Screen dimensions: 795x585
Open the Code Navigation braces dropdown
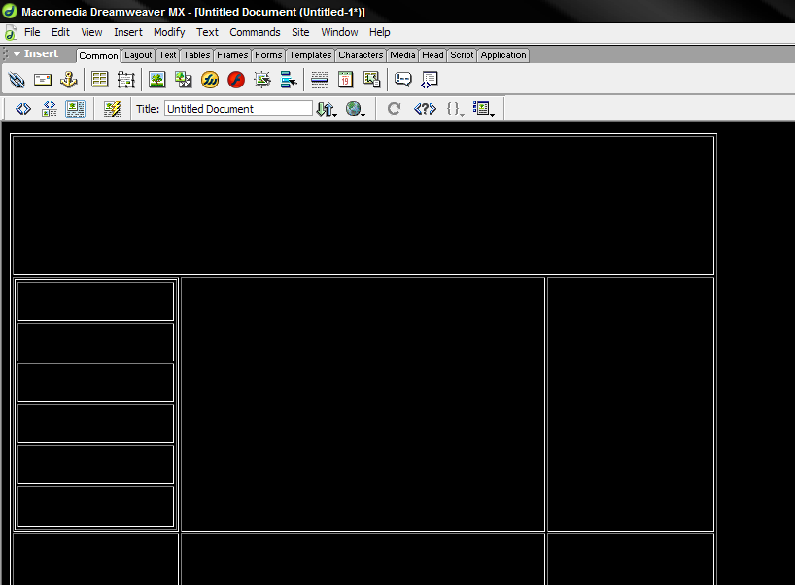[455, 109]
